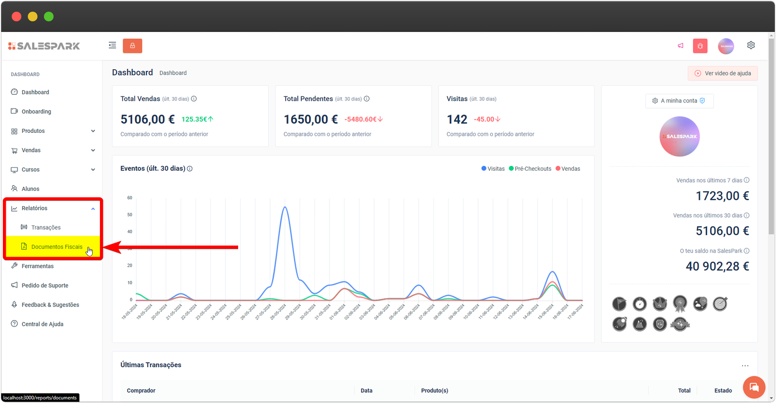
Task: Open Documentos Fiscais in sidebar
Action: tap(56, 247)
